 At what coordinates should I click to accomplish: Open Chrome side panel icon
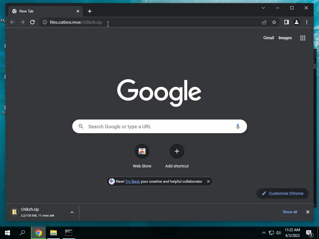coord(287,22)
